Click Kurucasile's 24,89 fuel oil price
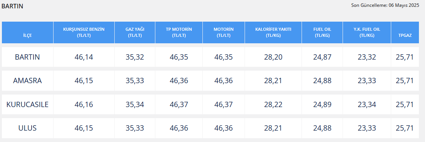This screenshot has width=425, height=142. coord(322,104)
